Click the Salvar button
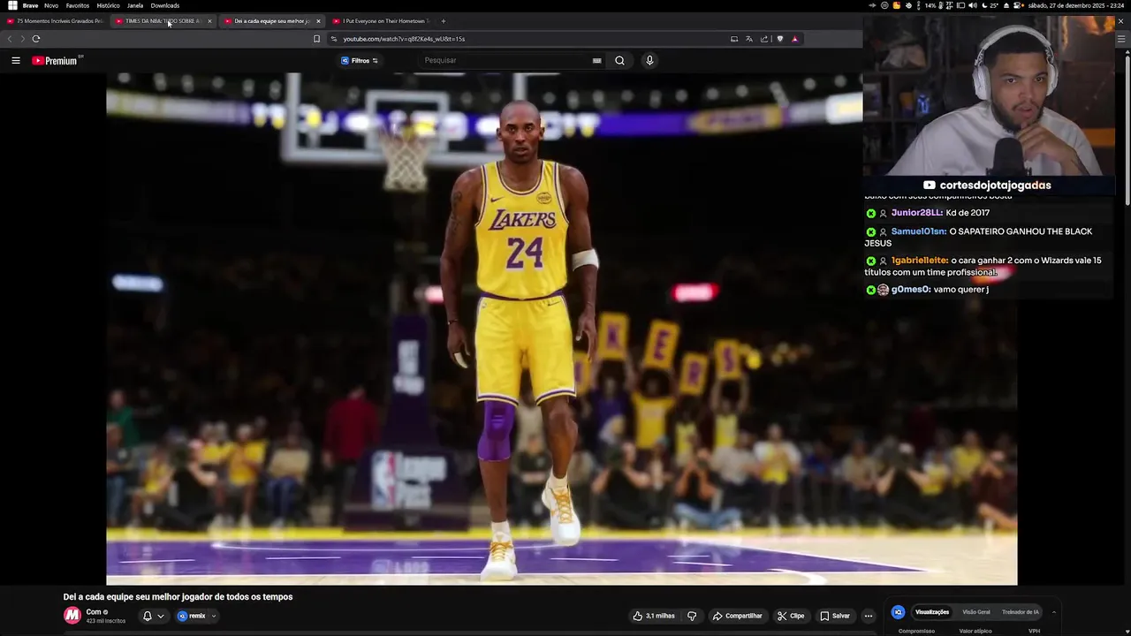Viewport: 1131px width, 636px height. coord(834,616)
